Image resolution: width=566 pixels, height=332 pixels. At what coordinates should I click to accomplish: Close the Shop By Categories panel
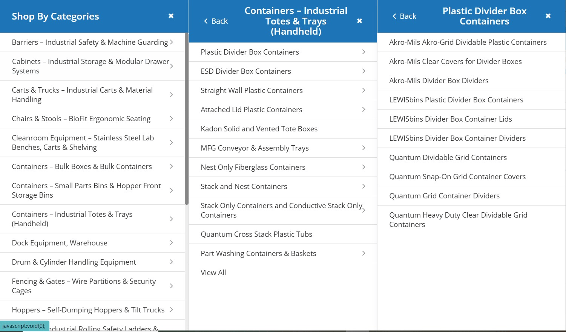coord(171,16)
